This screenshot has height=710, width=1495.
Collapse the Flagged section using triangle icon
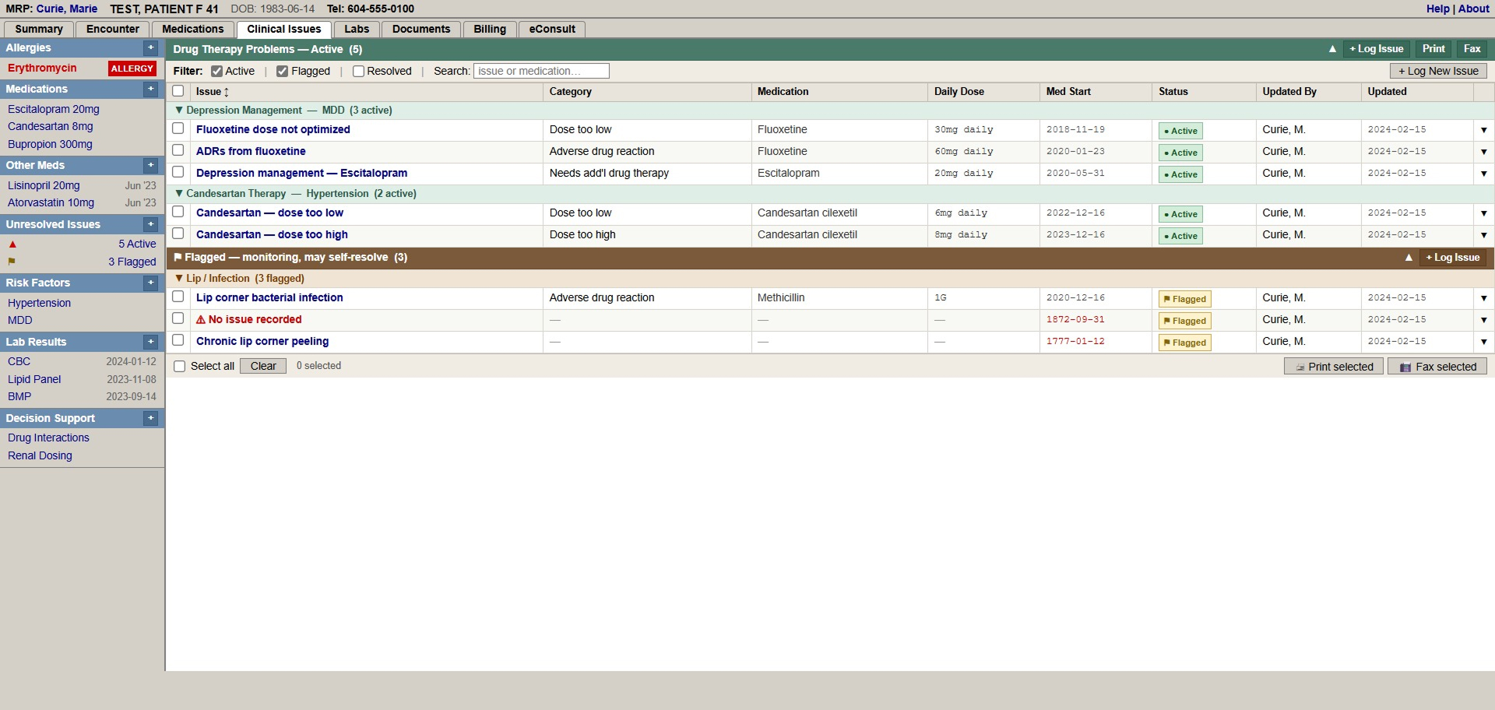coord(1409,258)
